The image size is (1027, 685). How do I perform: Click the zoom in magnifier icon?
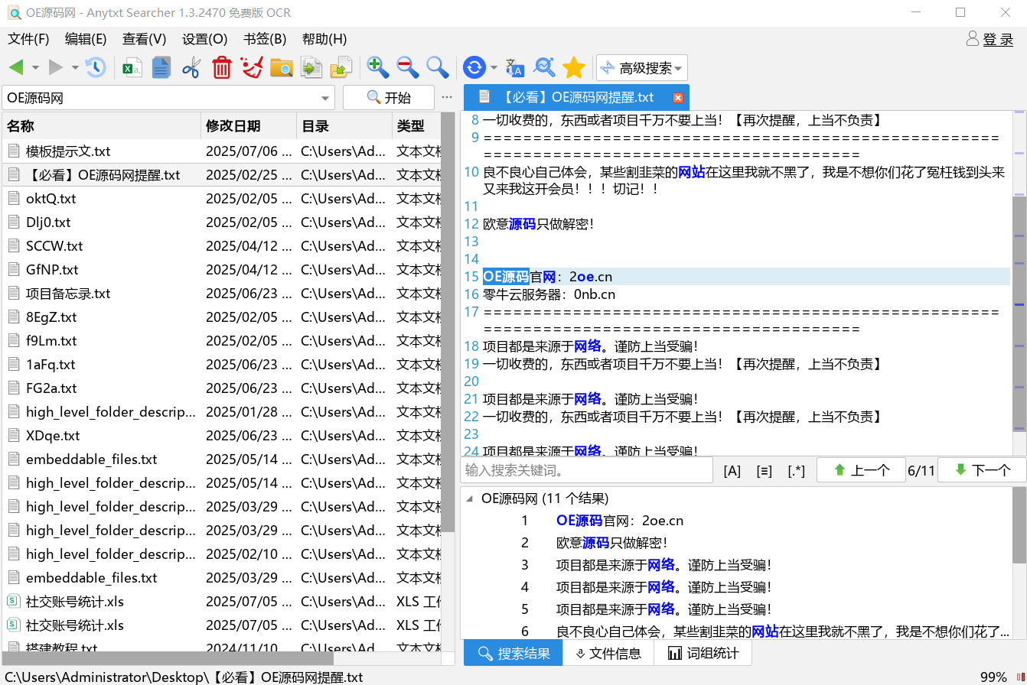tap(377, 68)
